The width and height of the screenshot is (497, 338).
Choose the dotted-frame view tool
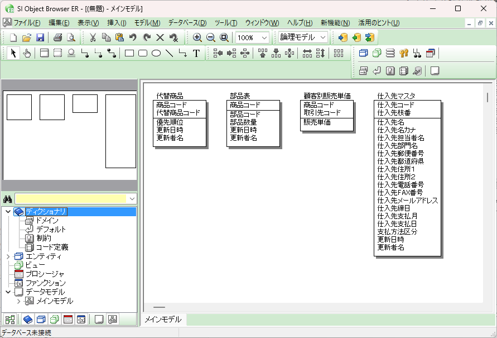click(x=57, y=53)
